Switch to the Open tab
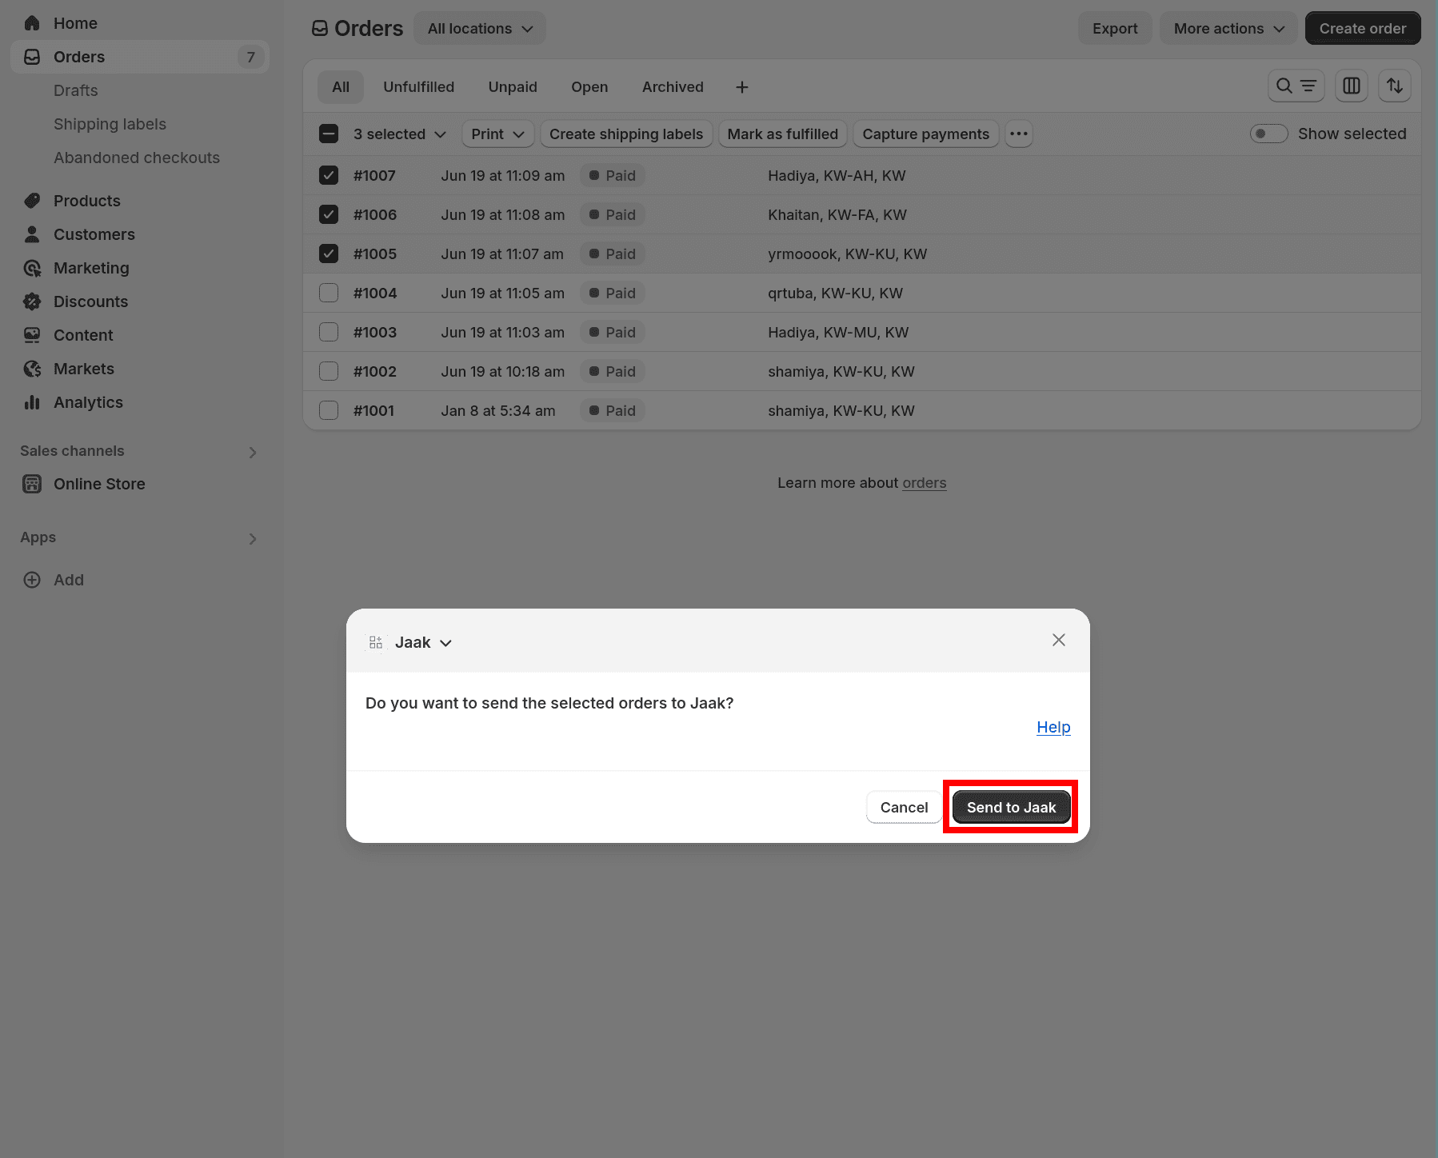This screenshot has width=1438, height=1158. pyautogui.click(x=589, y=87)
